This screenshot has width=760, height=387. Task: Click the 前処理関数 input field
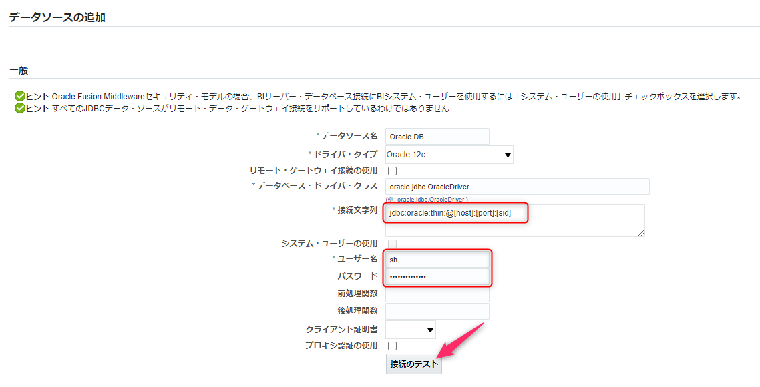coord(437,294)
